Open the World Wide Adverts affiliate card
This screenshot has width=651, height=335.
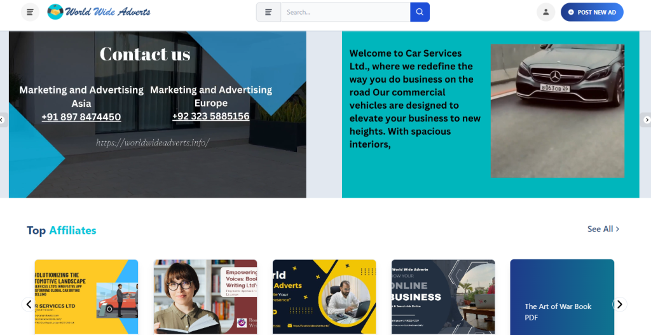click(x=324, y=297)
